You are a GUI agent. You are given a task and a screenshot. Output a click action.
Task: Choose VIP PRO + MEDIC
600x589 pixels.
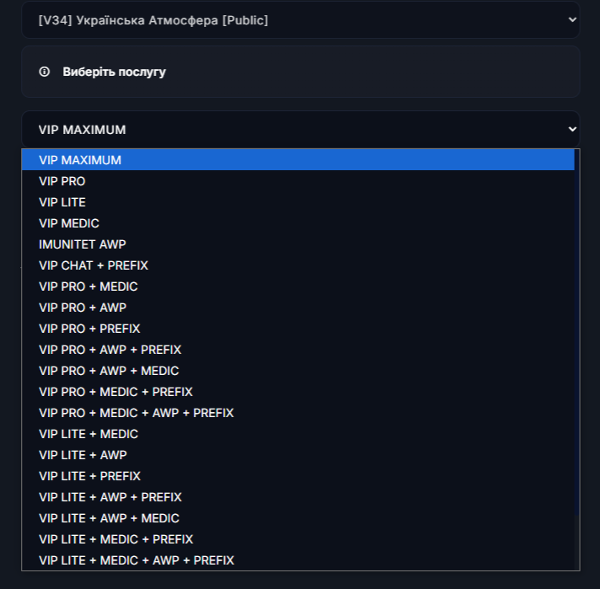(x=88, y=286)
